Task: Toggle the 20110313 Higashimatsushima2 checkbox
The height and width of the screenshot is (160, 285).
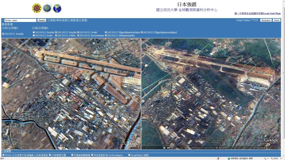Action: pyautogui.click(x=142, y=32)
